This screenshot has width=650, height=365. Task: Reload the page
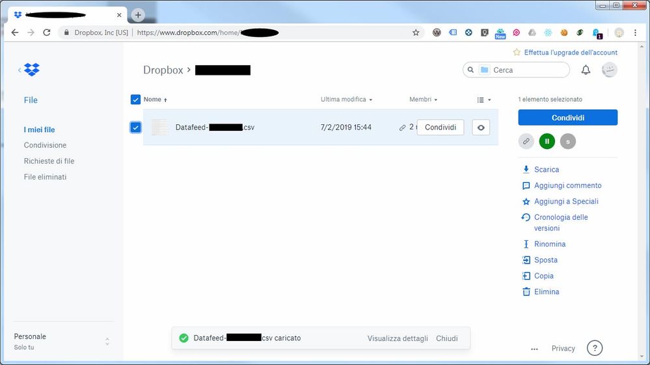point(46,33)
